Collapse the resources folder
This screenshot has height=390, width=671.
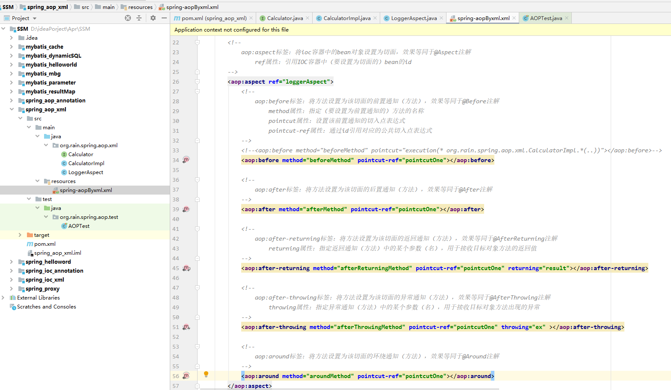pos(38,181)
